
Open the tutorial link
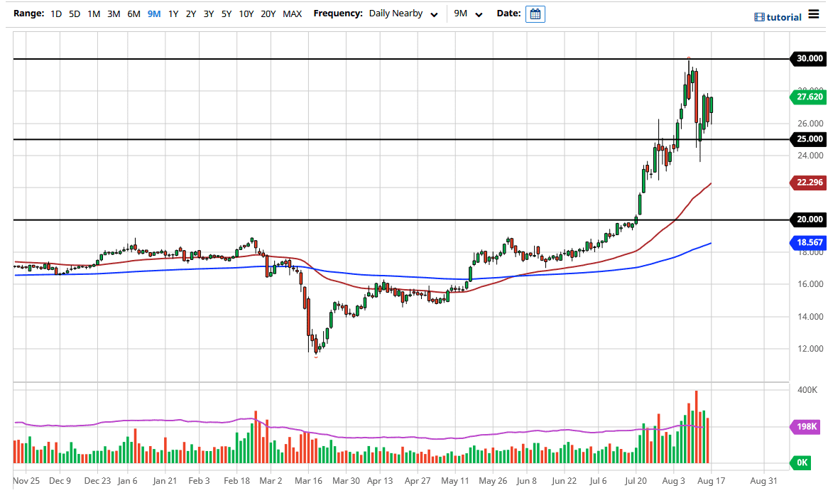(784, 17)
